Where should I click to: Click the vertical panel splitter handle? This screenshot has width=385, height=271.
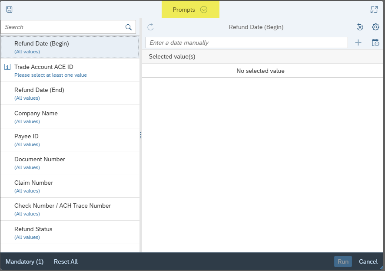click(x=141, y=136)
